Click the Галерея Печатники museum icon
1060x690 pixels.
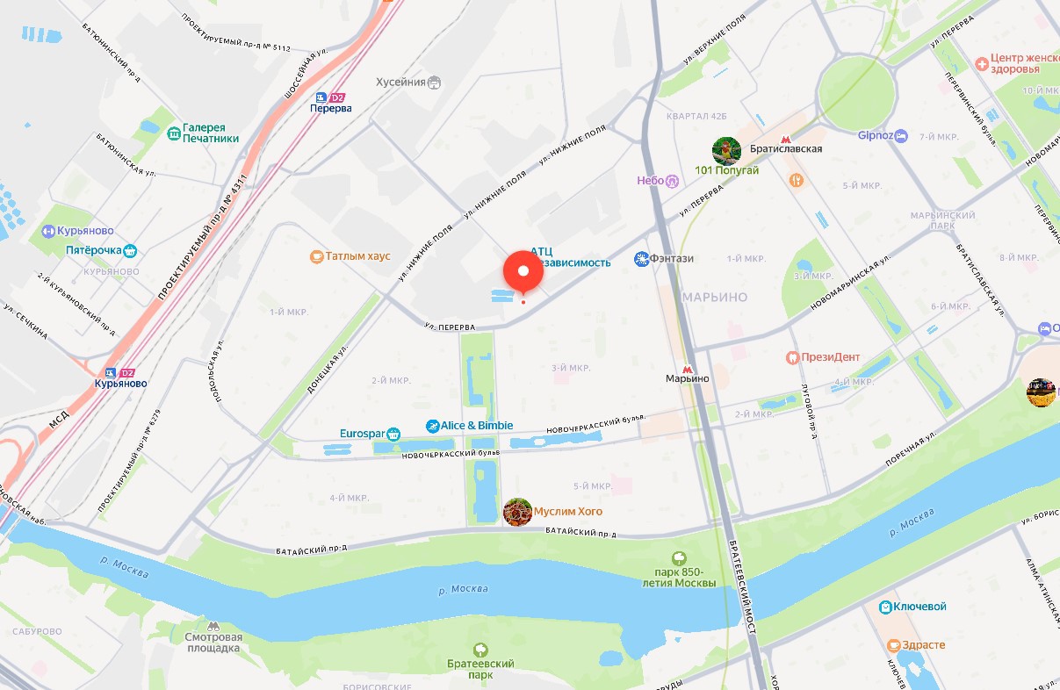pos(174,133)
